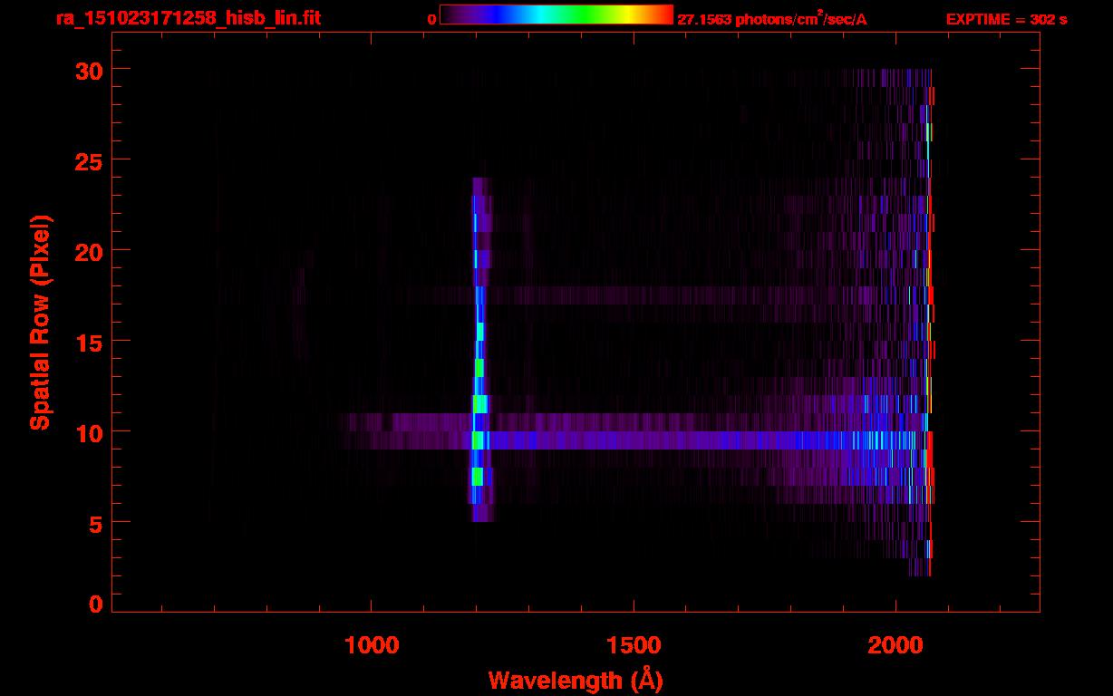Click the 1000 wavelength tick label
Screen dimensions: 1113x696
(x=372, y=644)
